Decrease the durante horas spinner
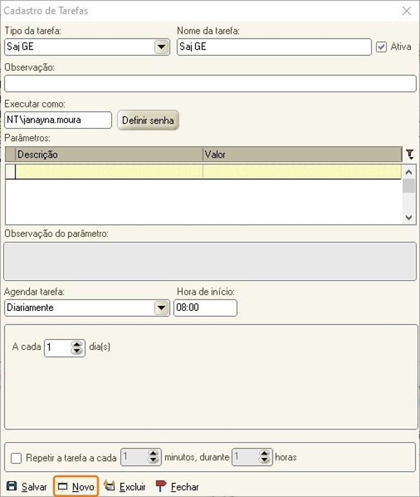420x497 pixels. tap(264, 460)
